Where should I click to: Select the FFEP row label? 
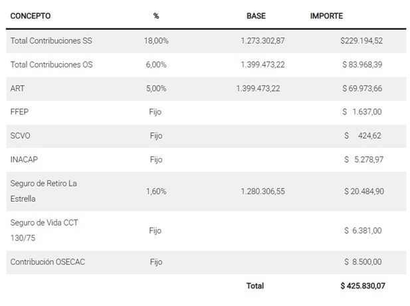pos(20,112)
